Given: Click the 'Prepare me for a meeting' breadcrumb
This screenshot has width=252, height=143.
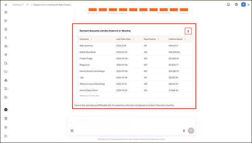Looking at the screenshot, I should pos(53,5).
